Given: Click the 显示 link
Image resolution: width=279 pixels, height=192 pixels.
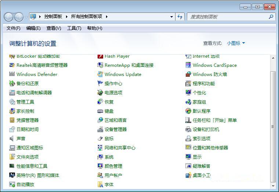Looking at the screenshot, I should point(197,157).
